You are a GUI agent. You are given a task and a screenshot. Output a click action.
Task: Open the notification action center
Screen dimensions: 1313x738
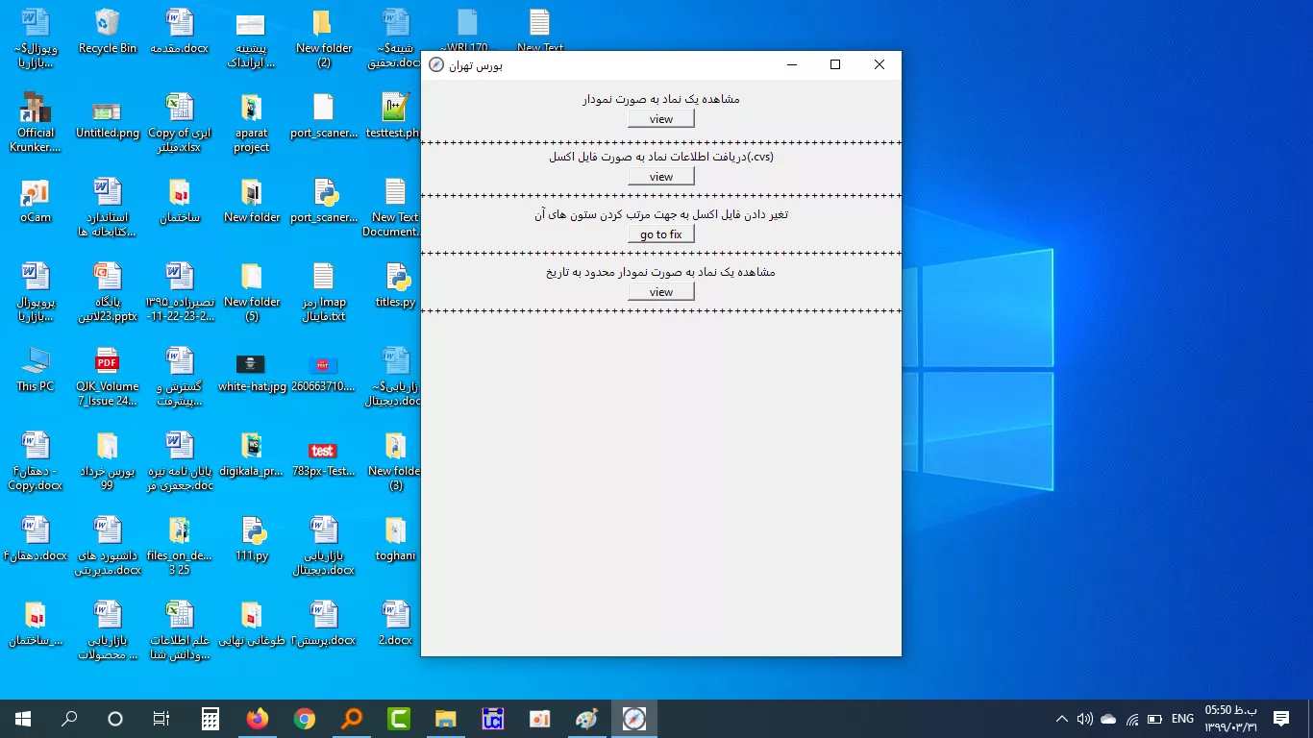point(1280,719)
